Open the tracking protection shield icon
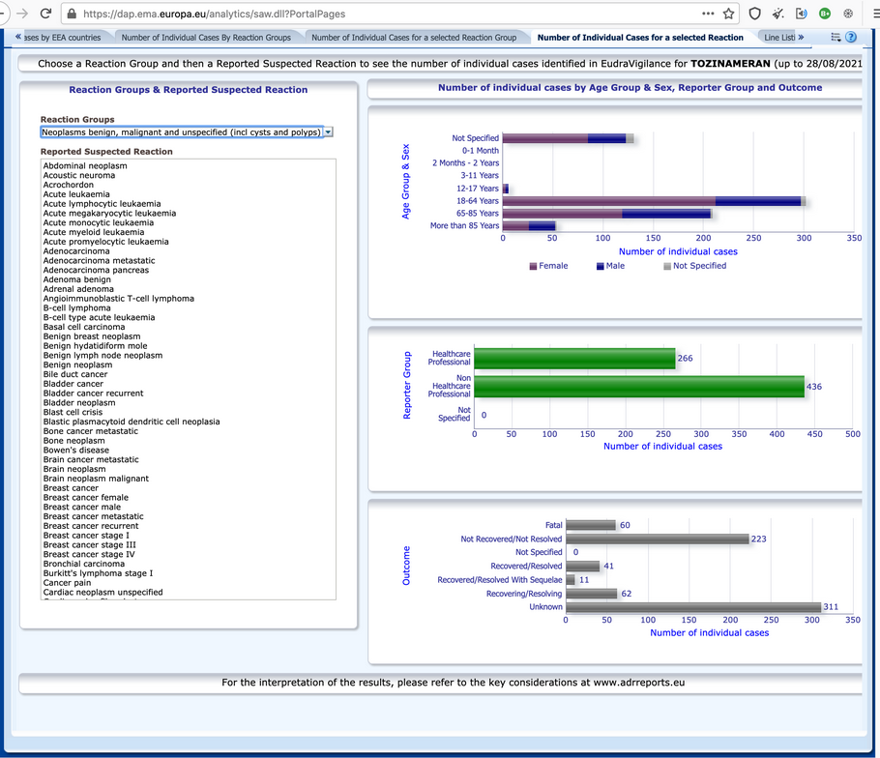 (755, 14)
